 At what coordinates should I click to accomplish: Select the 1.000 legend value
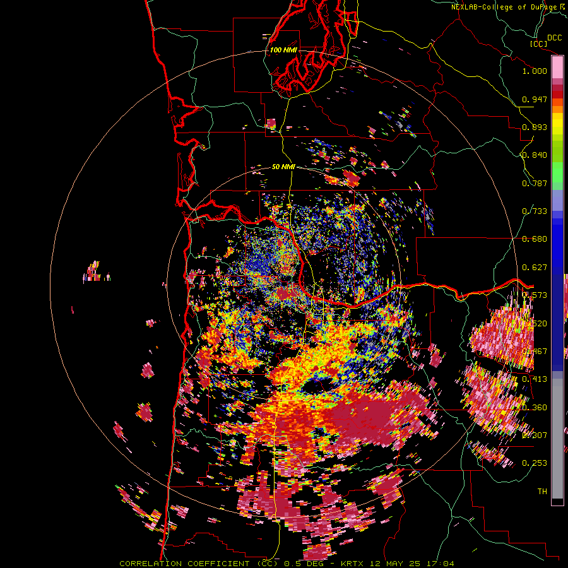point(535,71)
